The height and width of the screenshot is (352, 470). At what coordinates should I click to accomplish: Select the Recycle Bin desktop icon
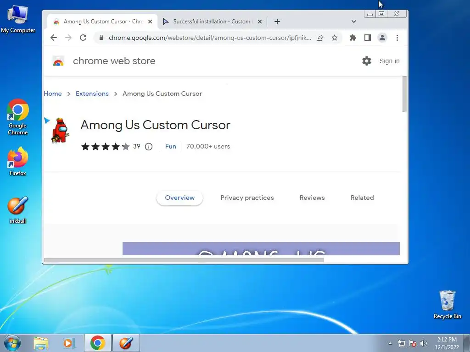(447, 305)
